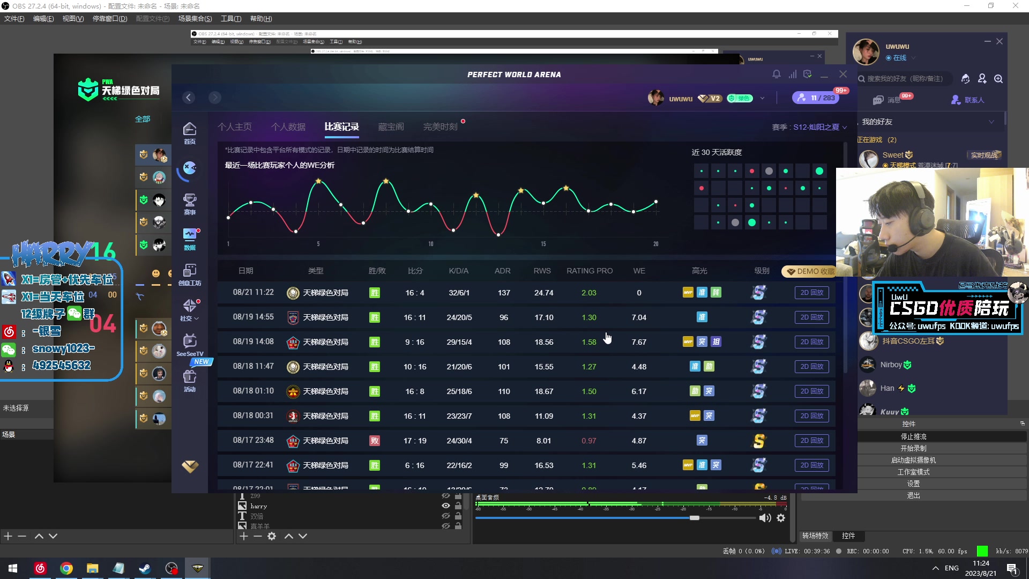Switch to the 藏宝阁 tab
The image size is (1029, 579).
[x=391, y=127]
